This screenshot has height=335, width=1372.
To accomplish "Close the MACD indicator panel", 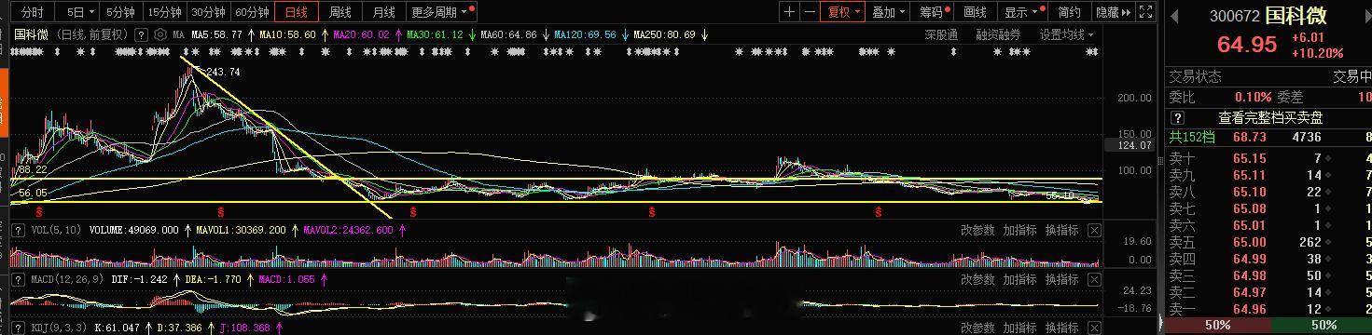I will coord(1095,279).
